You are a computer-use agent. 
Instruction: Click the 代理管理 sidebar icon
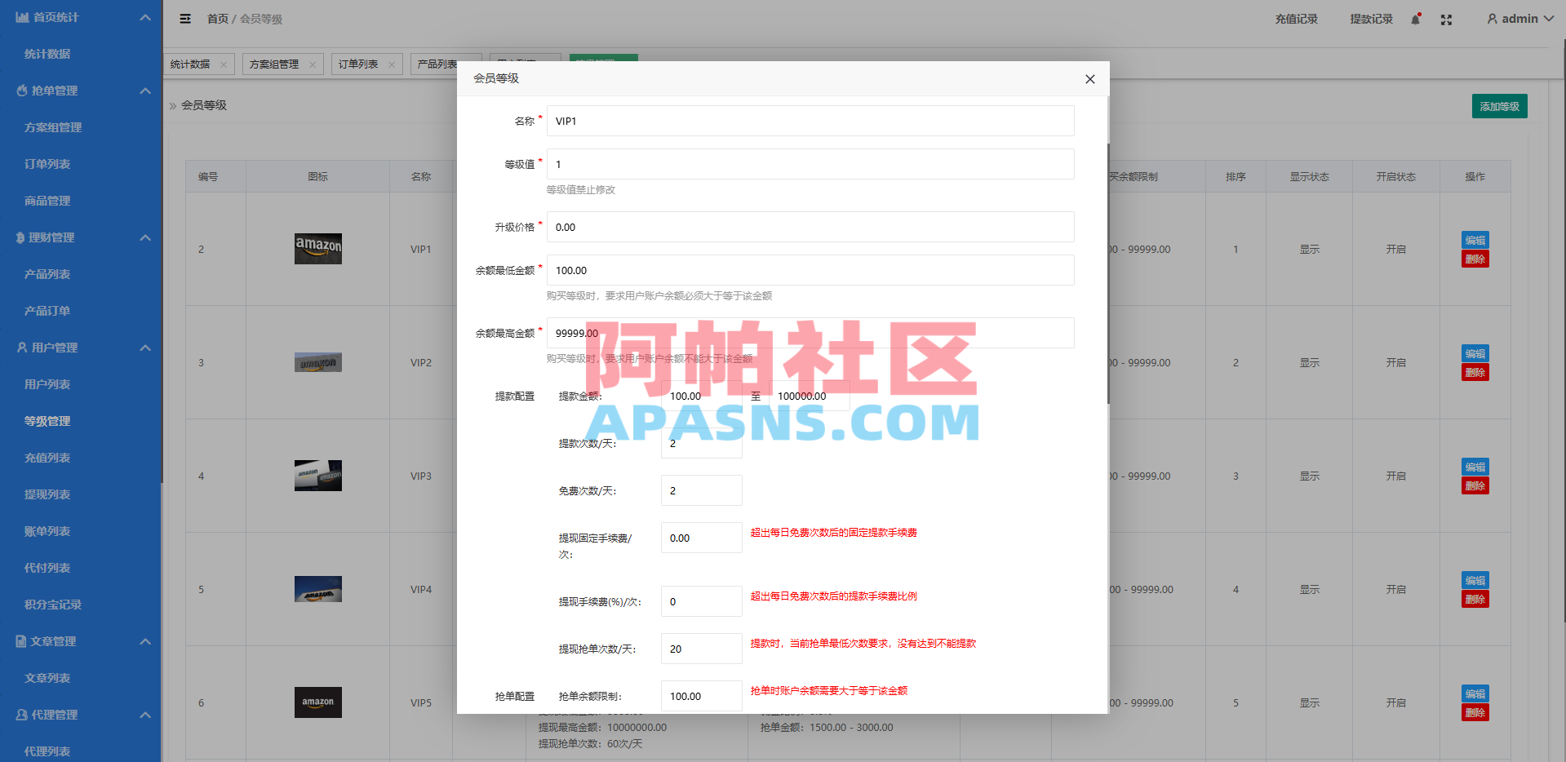coord(20,715)
